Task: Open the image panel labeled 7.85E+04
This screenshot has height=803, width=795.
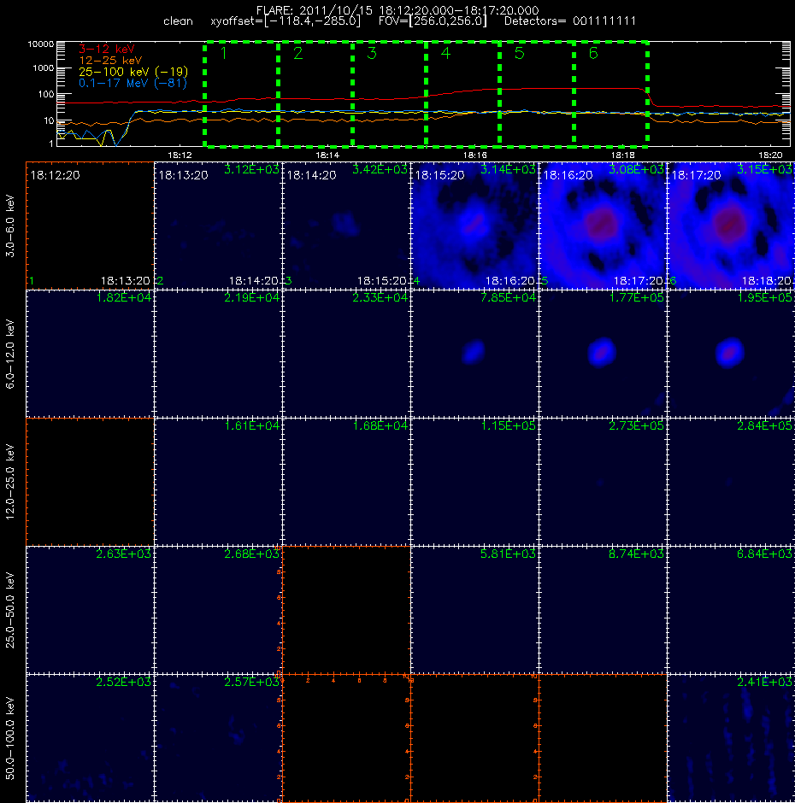Action: 474,354
